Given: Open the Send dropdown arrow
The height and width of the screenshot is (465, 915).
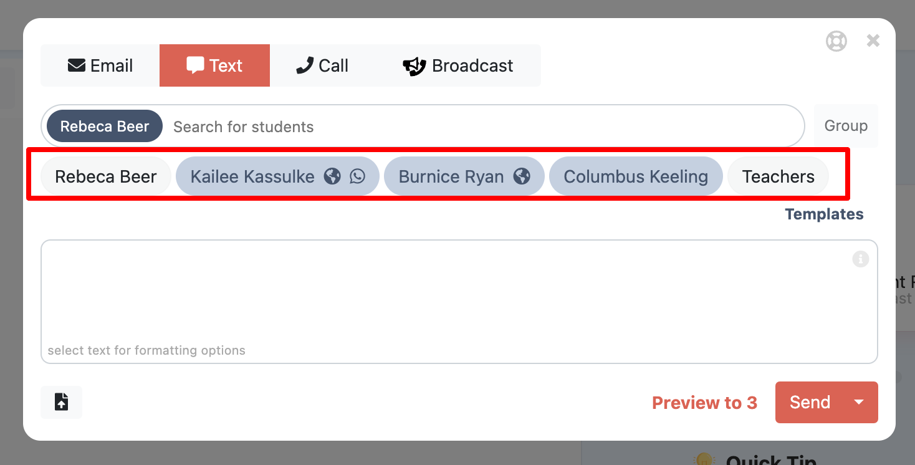Looking at the screenshot, I should (859, 402).
